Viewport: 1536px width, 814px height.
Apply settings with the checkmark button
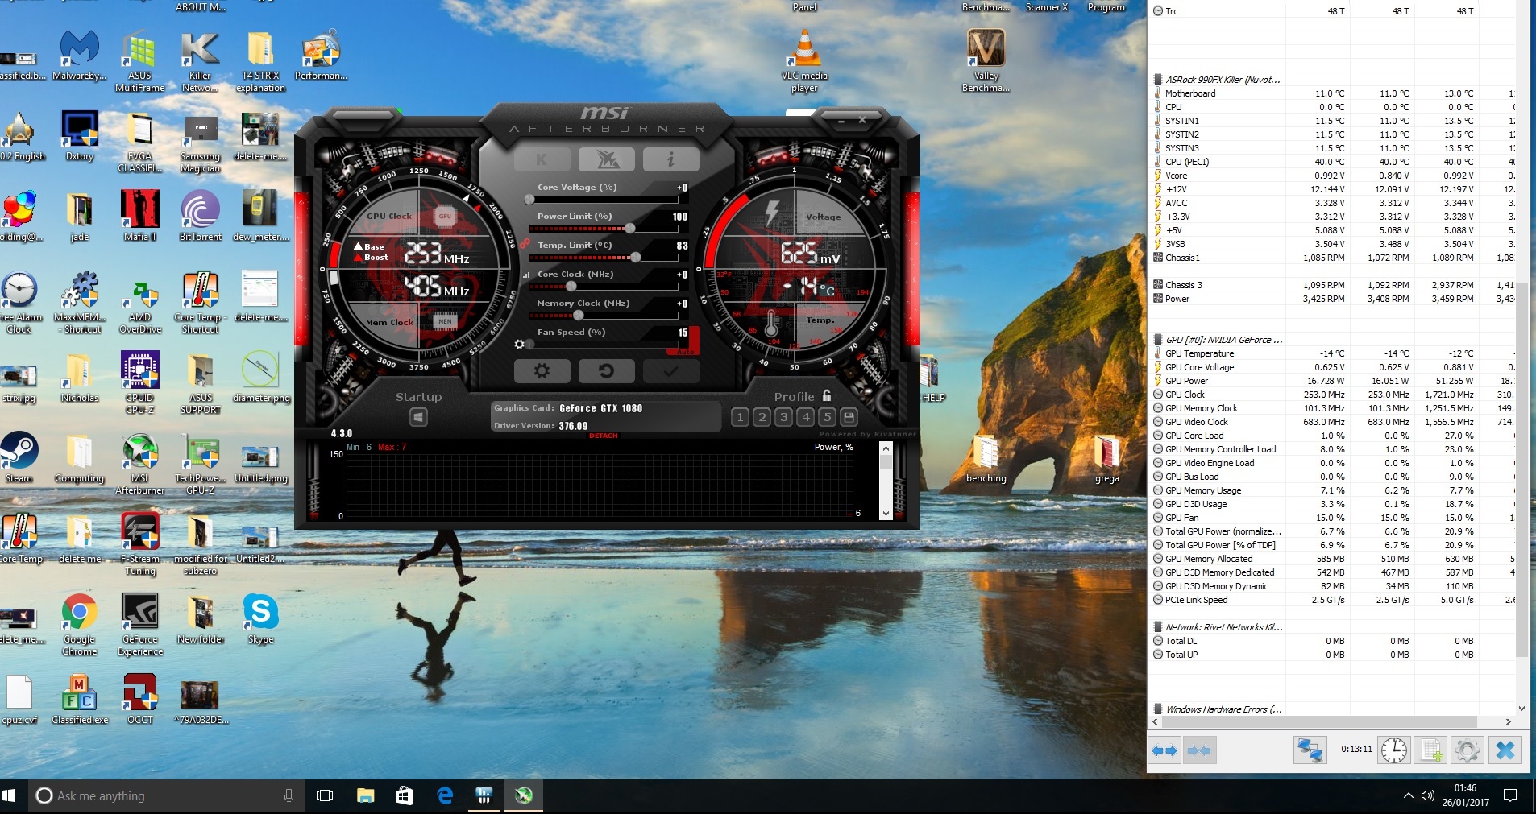click(x=670, y=371)
